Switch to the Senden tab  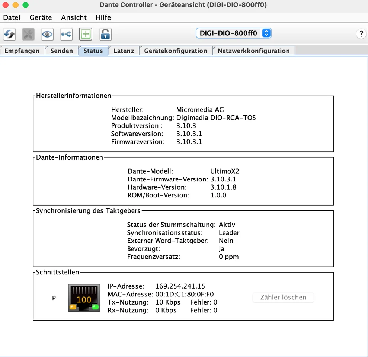62,51
